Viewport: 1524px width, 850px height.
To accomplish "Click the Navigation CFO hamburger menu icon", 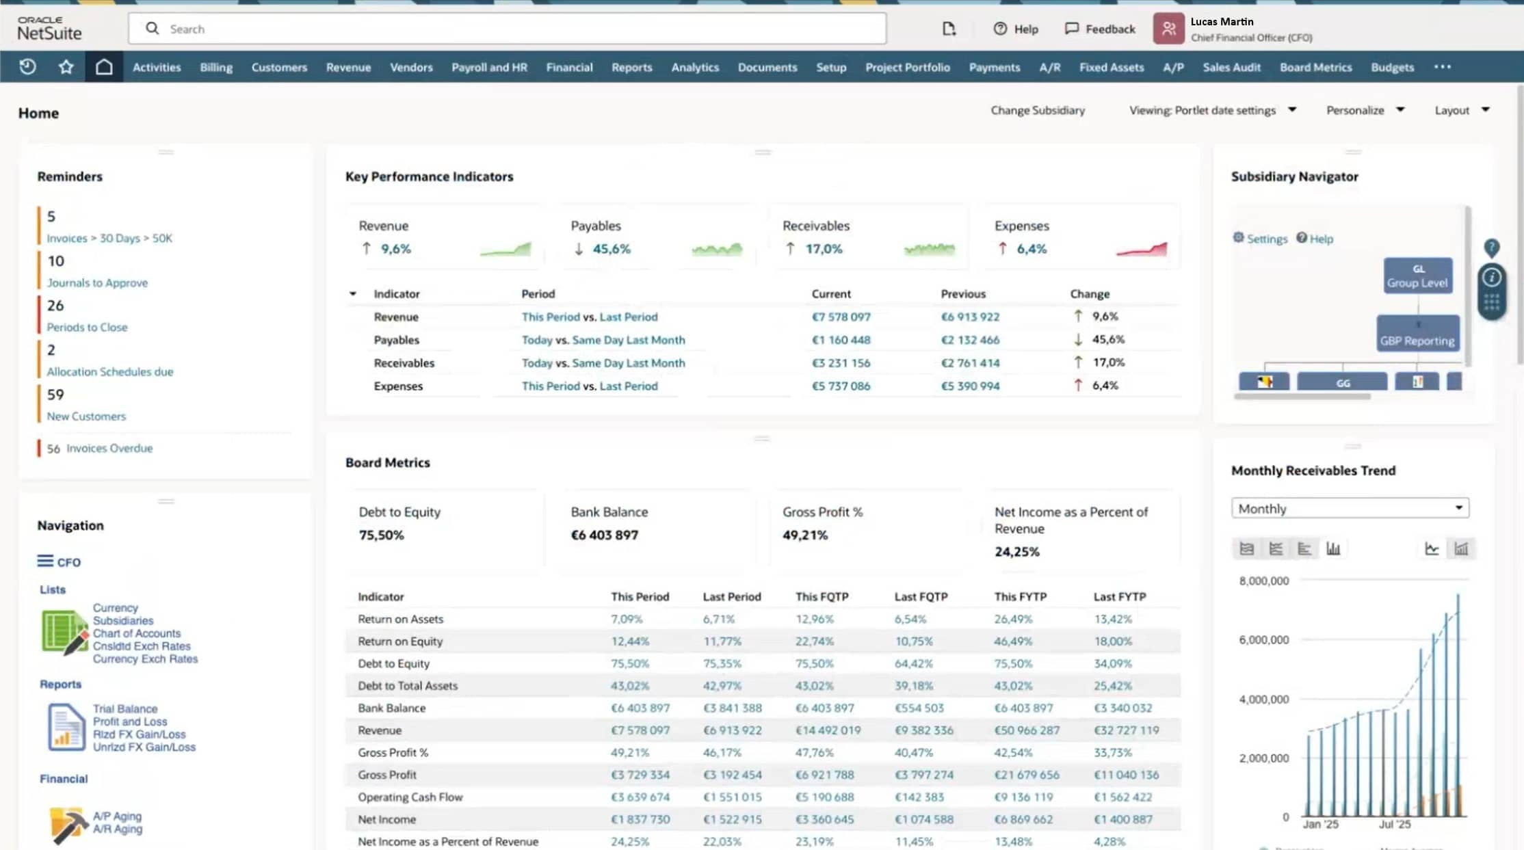I will pos(45,561).
